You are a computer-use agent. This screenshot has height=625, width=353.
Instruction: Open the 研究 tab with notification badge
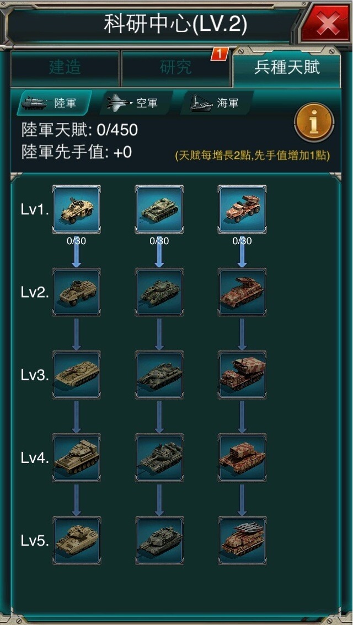[x=175, y=68]
